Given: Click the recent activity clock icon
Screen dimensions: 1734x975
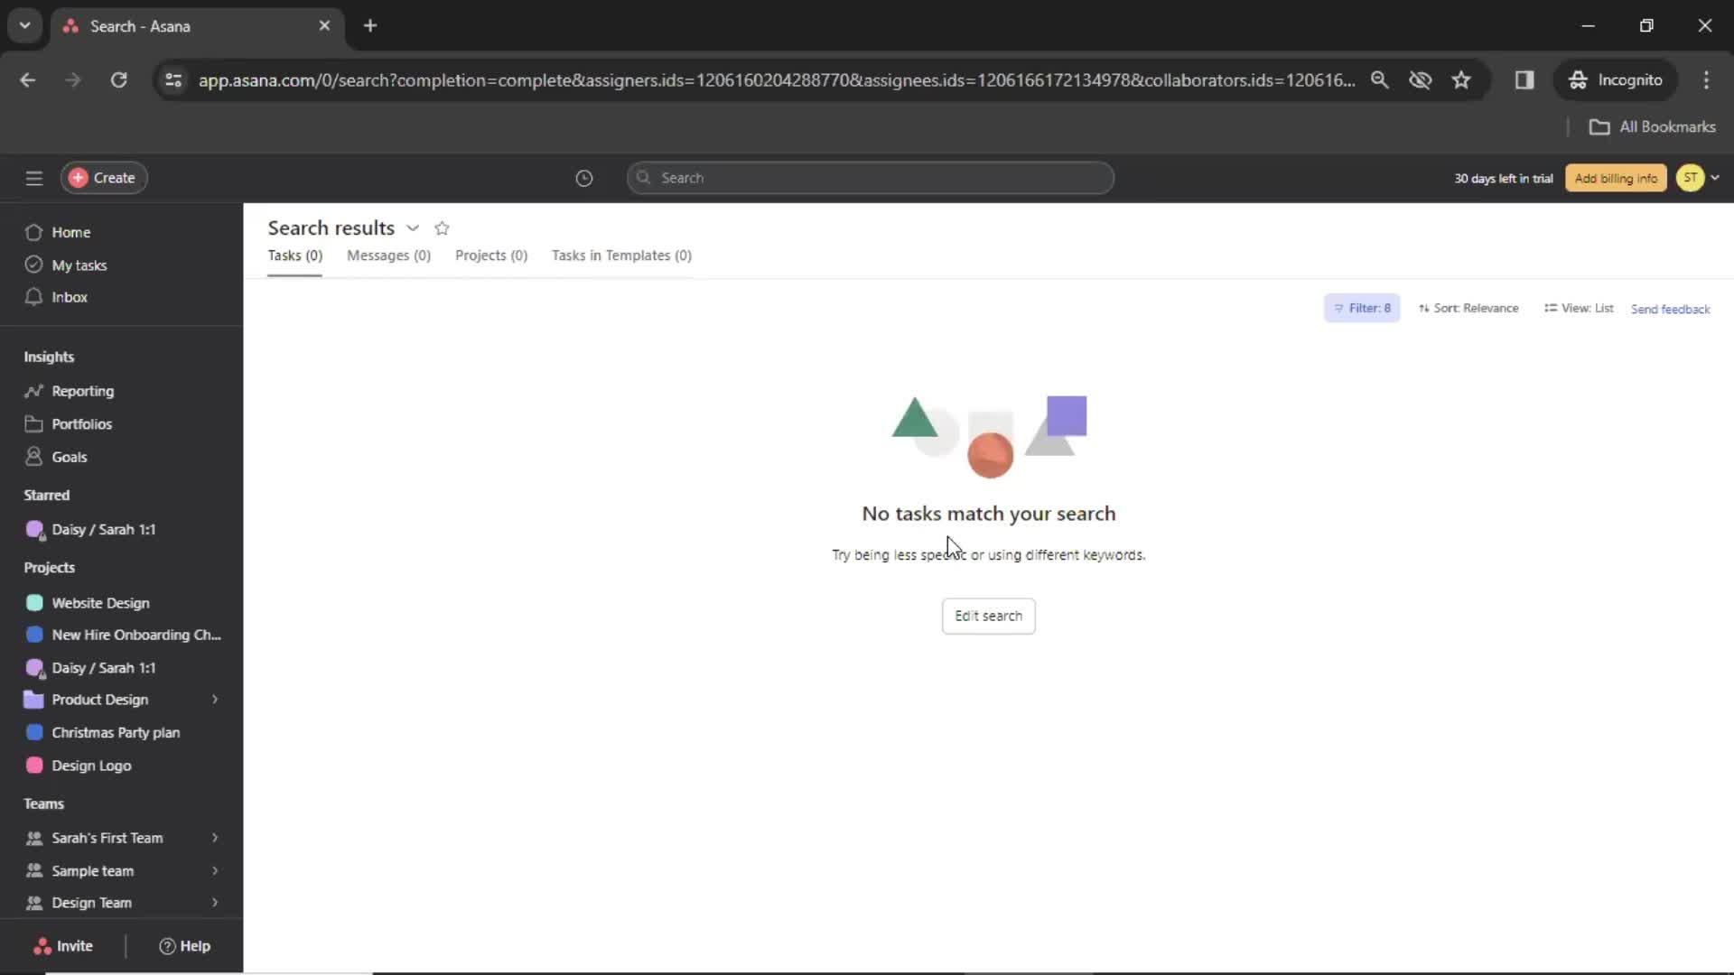Looking at the screenshot, I should tap(583, 177).
